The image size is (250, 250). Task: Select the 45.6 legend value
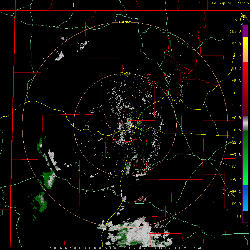pyautogui.click(x=236, y=81)
